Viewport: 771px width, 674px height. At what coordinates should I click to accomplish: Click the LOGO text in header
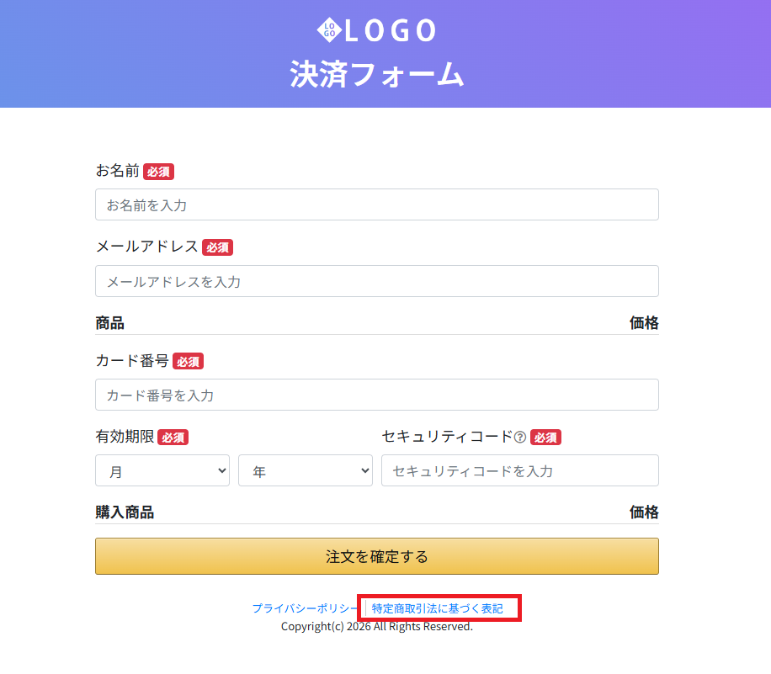click(x=390, y=31)
